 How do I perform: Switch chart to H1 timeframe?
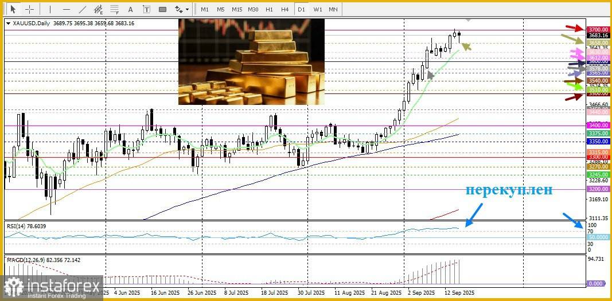coord(270,9)
